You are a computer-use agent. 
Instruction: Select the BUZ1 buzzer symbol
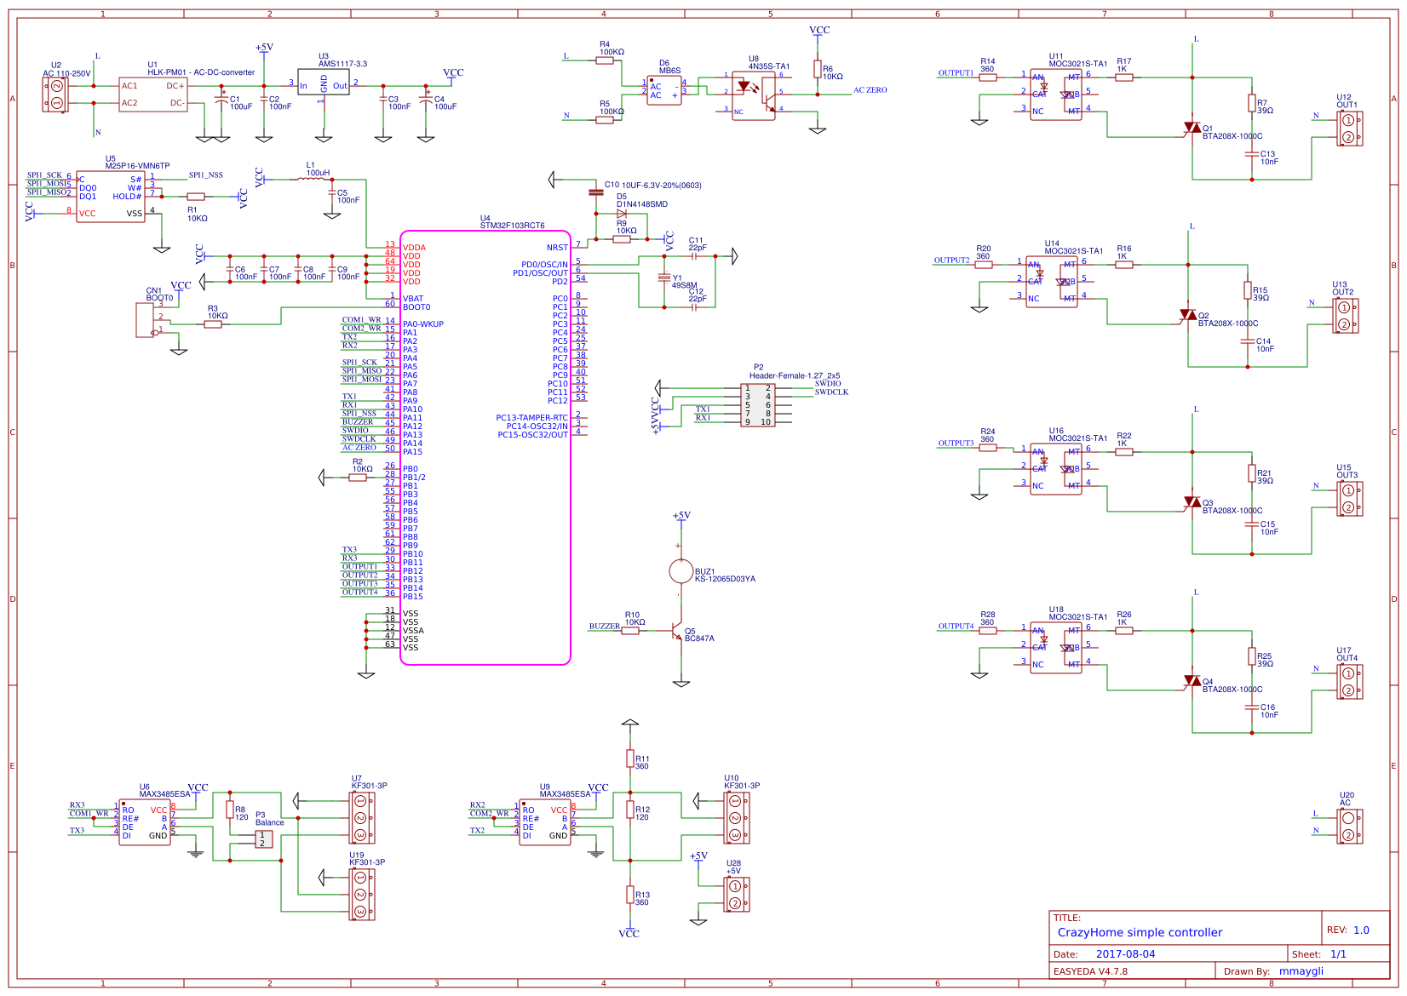[x=681, y=570]
